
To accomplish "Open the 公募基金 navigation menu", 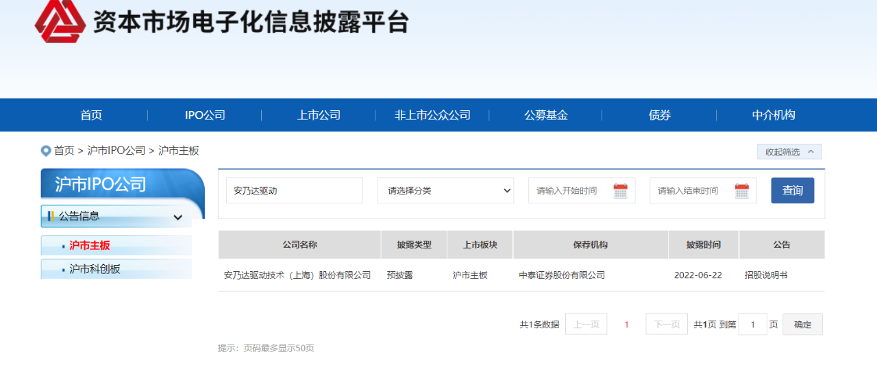I will (x=546, y=115).
